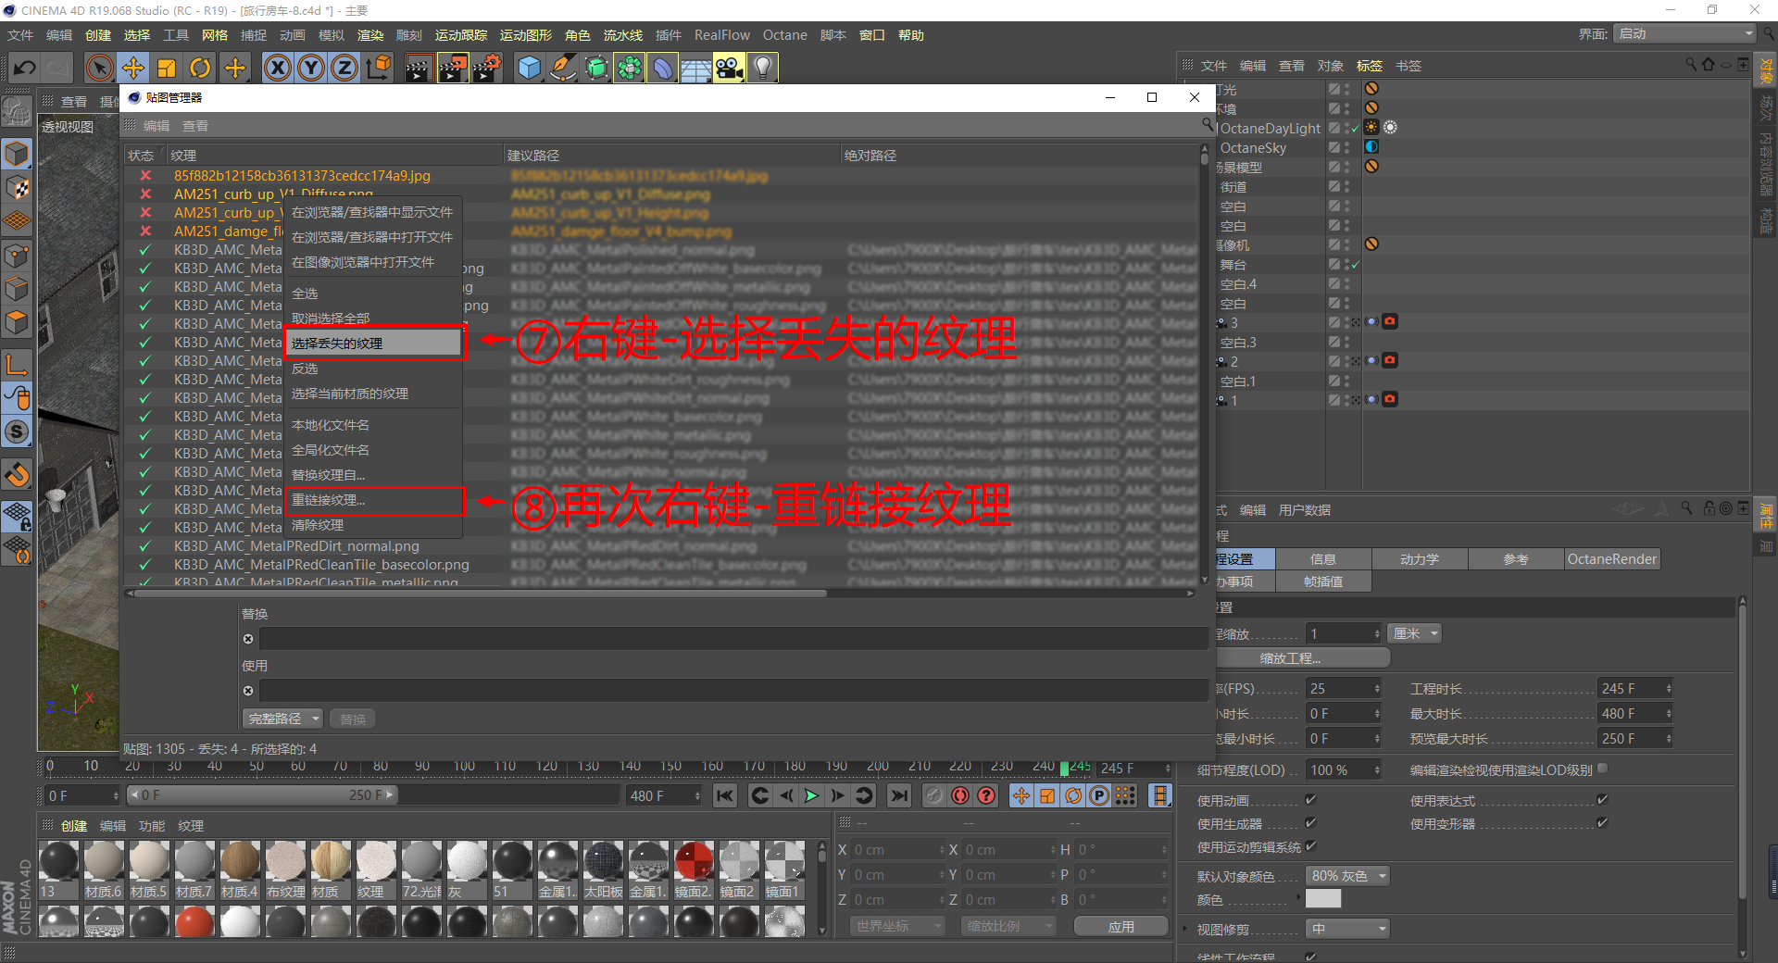Click the Undo arrow in the main toolbar
Viewport: 1778px width, 963px height.
(x=25, y=68)
